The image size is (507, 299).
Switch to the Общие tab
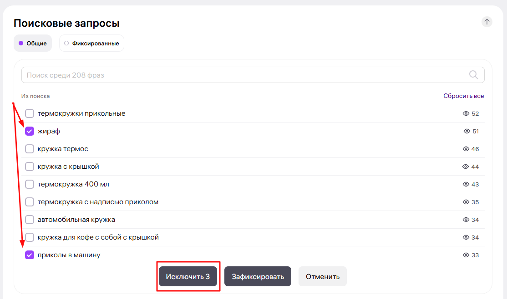coord(33,44)
